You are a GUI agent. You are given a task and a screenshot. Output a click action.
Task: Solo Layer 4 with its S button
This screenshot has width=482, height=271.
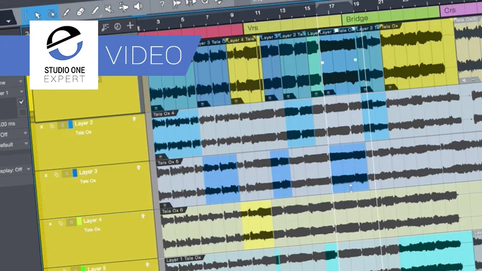(71, 222)
